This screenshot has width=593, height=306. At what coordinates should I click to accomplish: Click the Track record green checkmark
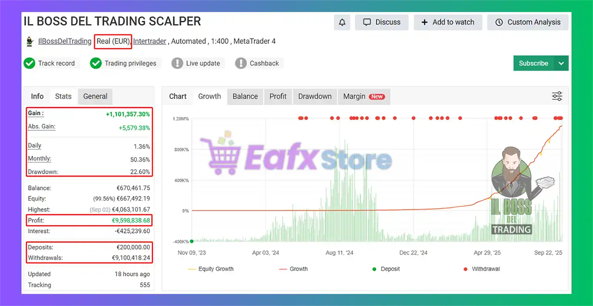[30, 64]
